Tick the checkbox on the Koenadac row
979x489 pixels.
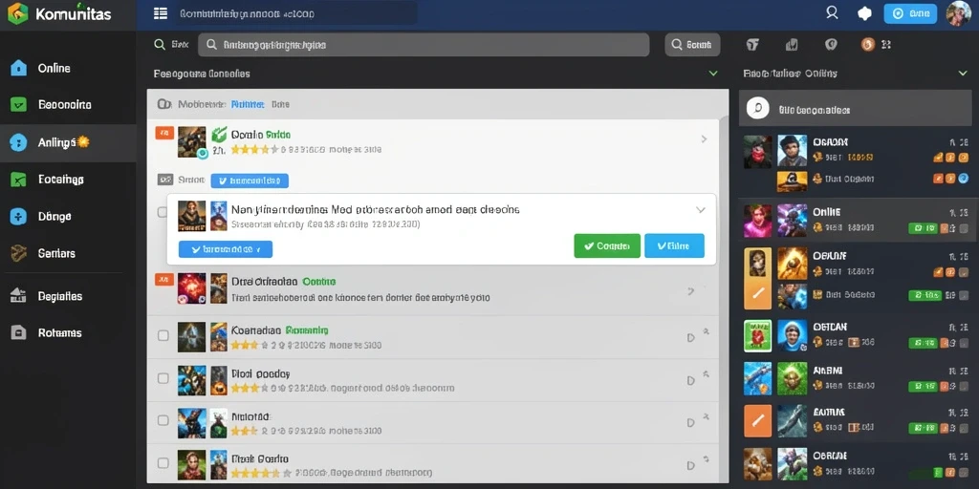click(163, 335)
